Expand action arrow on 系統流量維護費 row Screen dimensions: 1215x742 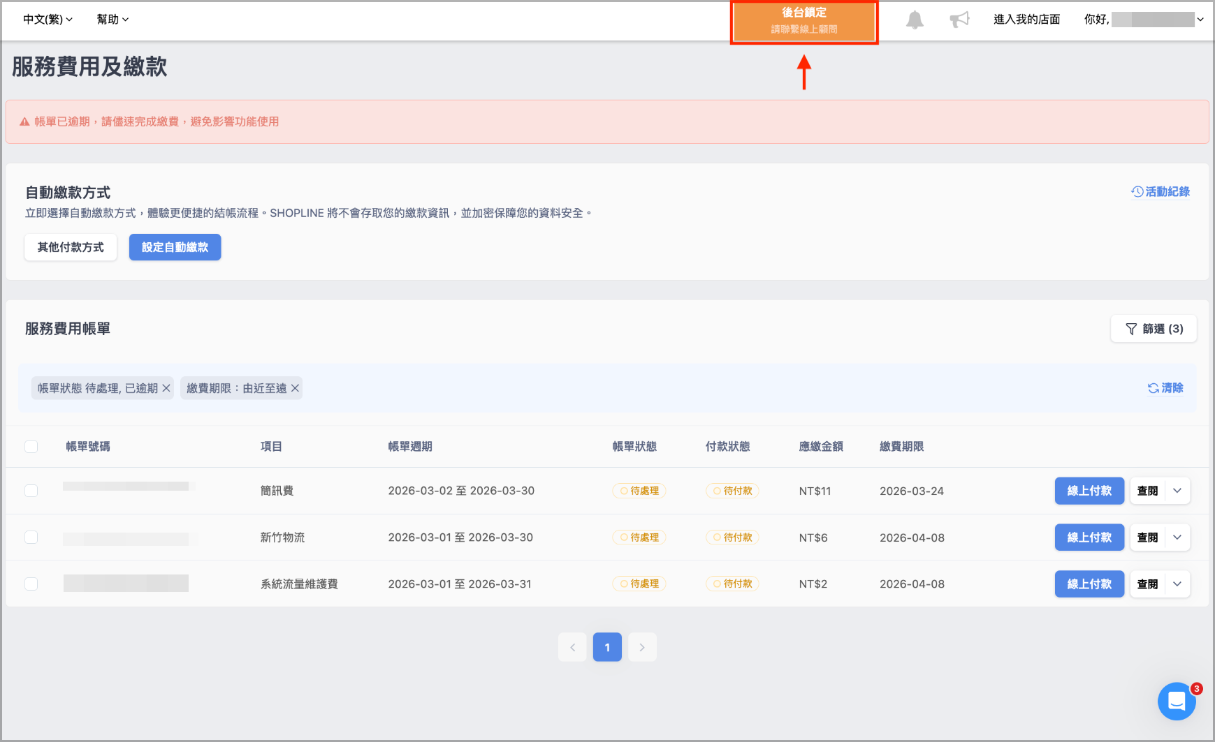coord(1177,584)
